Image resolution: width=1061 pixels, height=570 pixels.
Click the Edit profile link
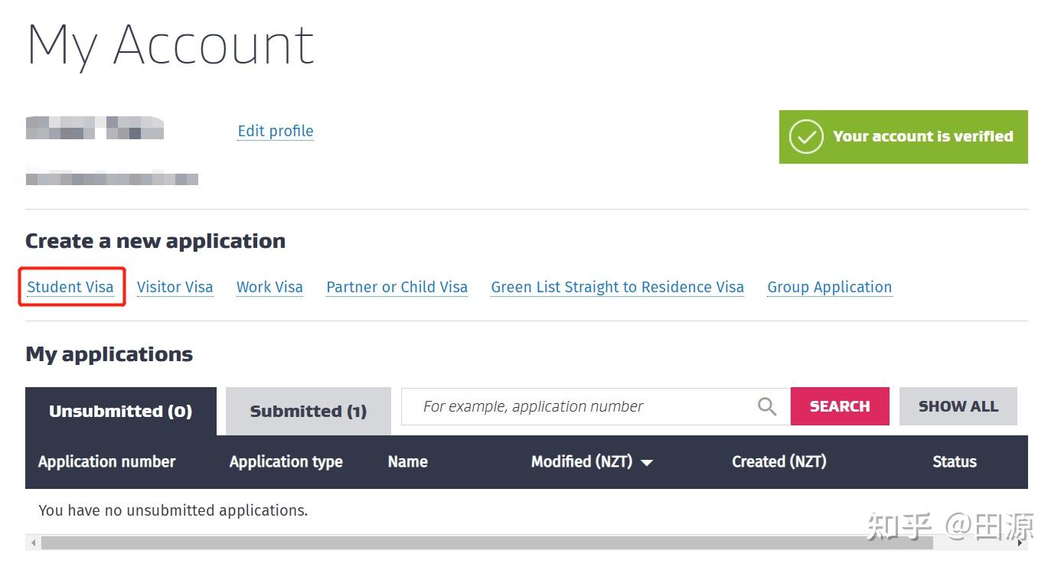[x=276, y=131]
